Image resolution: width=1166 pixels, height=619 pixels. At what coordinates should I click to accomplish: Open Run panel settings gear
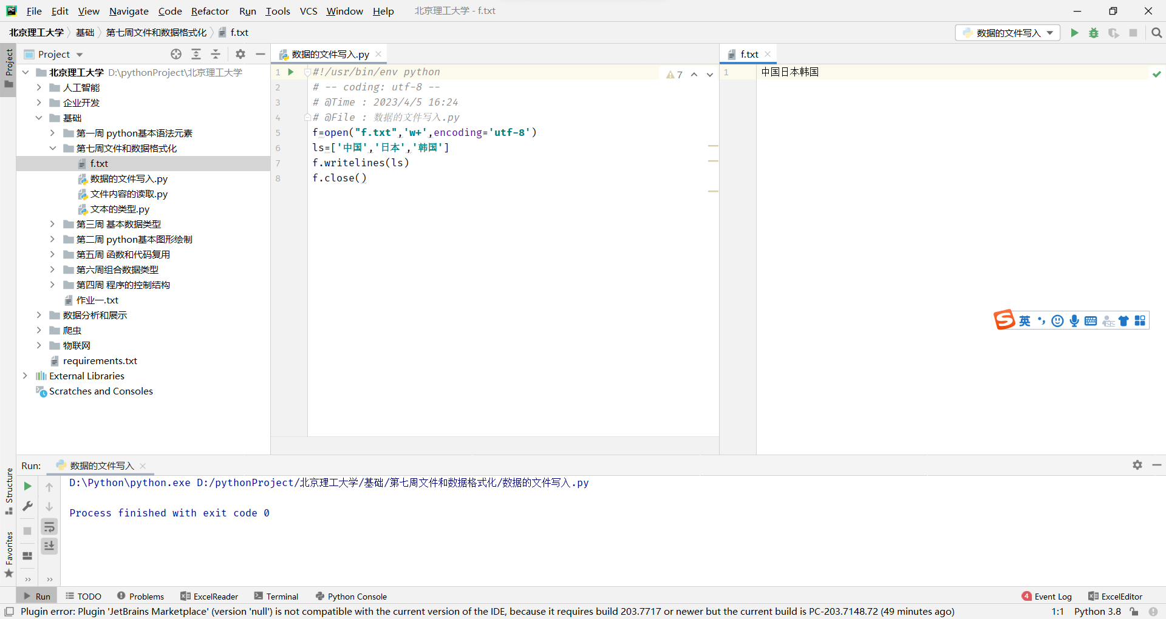click(1137, 465)
